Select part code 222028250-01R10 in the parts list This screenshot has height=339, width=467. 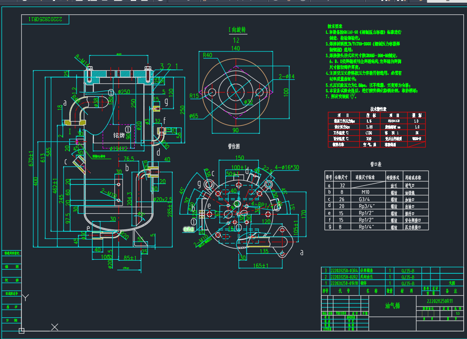coord(344,283)
